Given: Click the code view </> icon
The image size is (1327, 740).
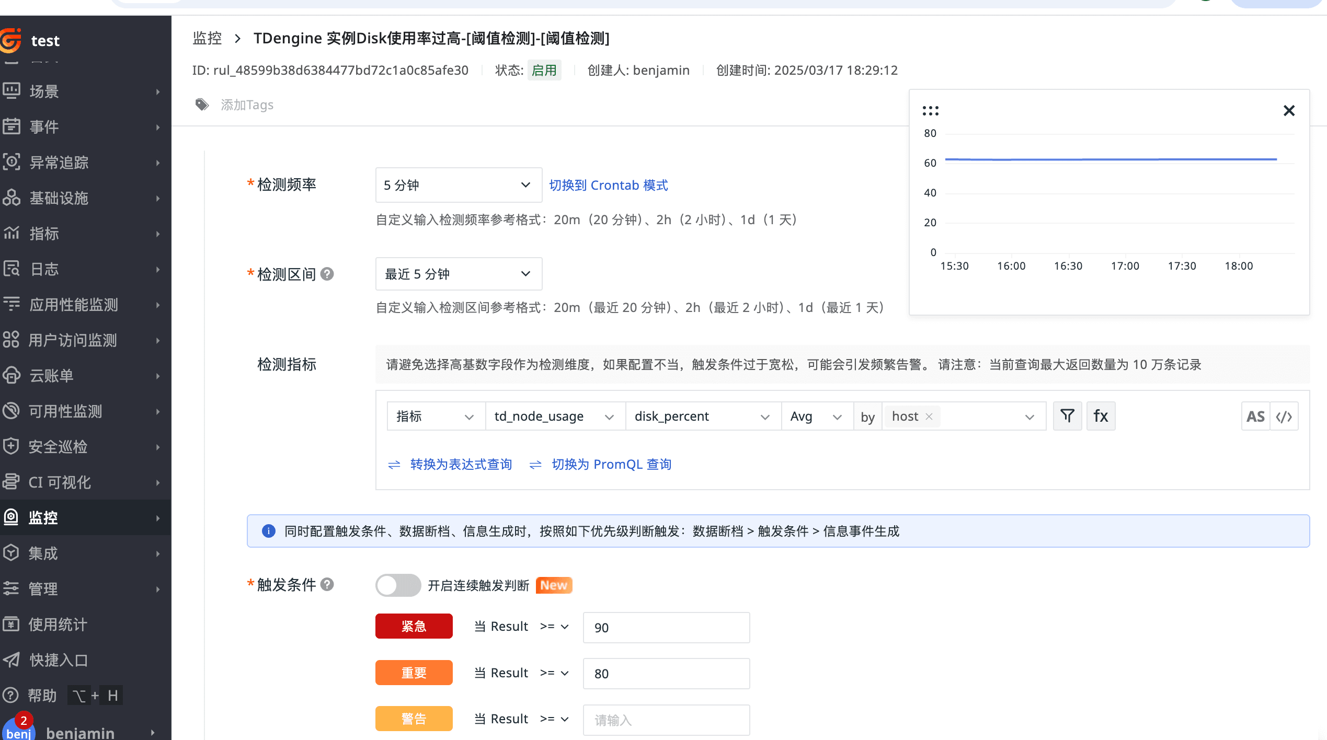Looking at the screenshot, I should tap(1284, 416).
